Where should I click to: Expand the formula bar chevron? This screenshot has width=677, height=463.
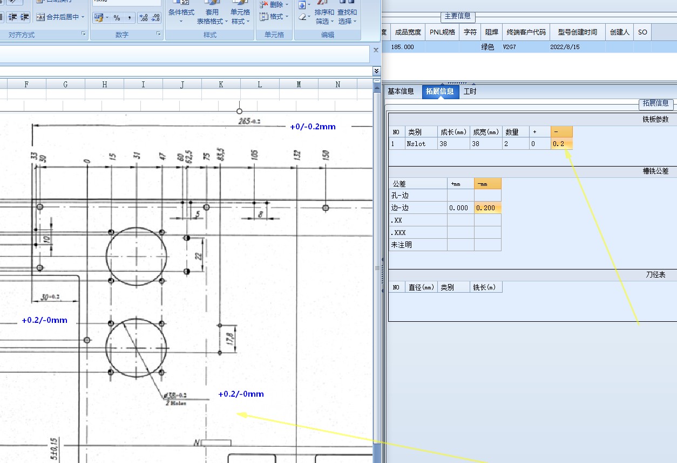376,71
